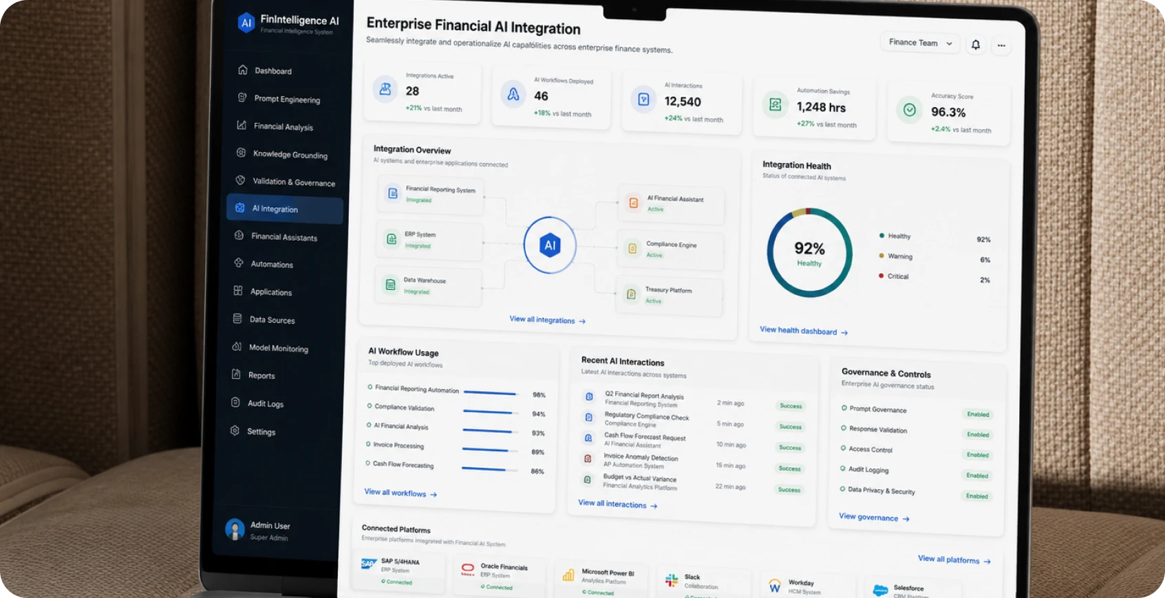
Task: Toggle Access Control Enabled badge
Action: (x=977, y=455)
